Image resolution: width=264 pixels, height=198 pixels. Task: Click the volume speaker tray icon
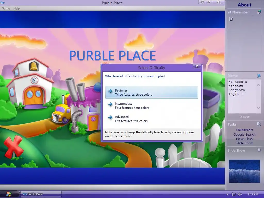(240, 194)
